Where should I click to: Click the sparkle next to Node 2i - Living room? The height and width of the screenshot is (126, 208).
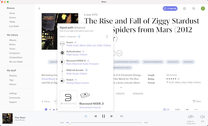click(x=79, y=37)
